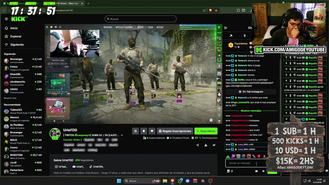
Task: Follow Uriel130 with the heart button
Action: click(x=152, y=131)
